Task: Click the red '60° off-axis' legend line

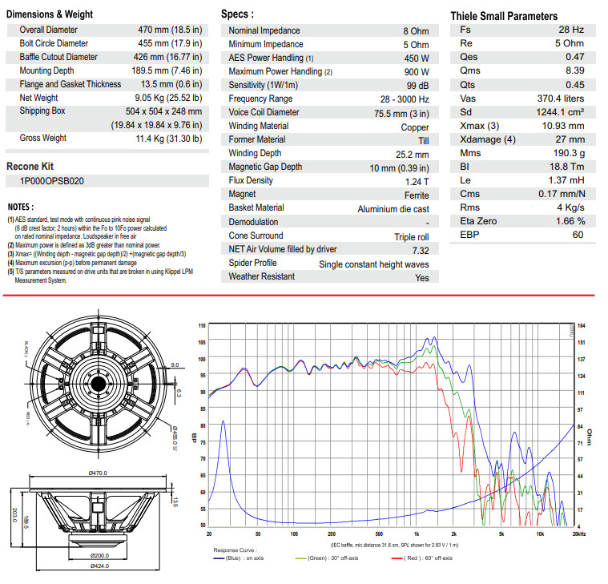Action: point(397,558)
